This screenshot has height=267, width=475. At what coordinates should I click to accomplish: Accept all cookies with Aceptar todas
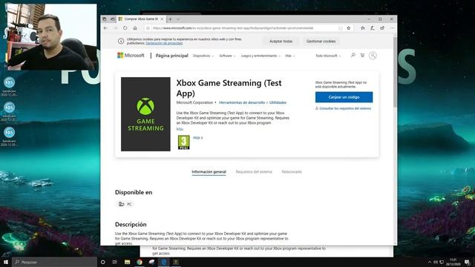coord(281,42)
